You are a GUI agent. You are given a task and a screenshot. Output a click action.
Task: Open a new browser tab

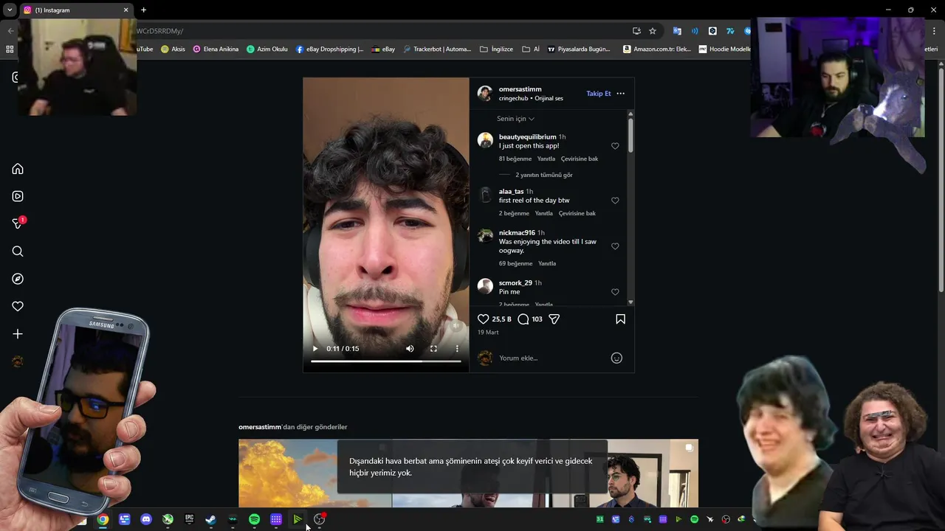pyautogui.click(x=143, y=10)
